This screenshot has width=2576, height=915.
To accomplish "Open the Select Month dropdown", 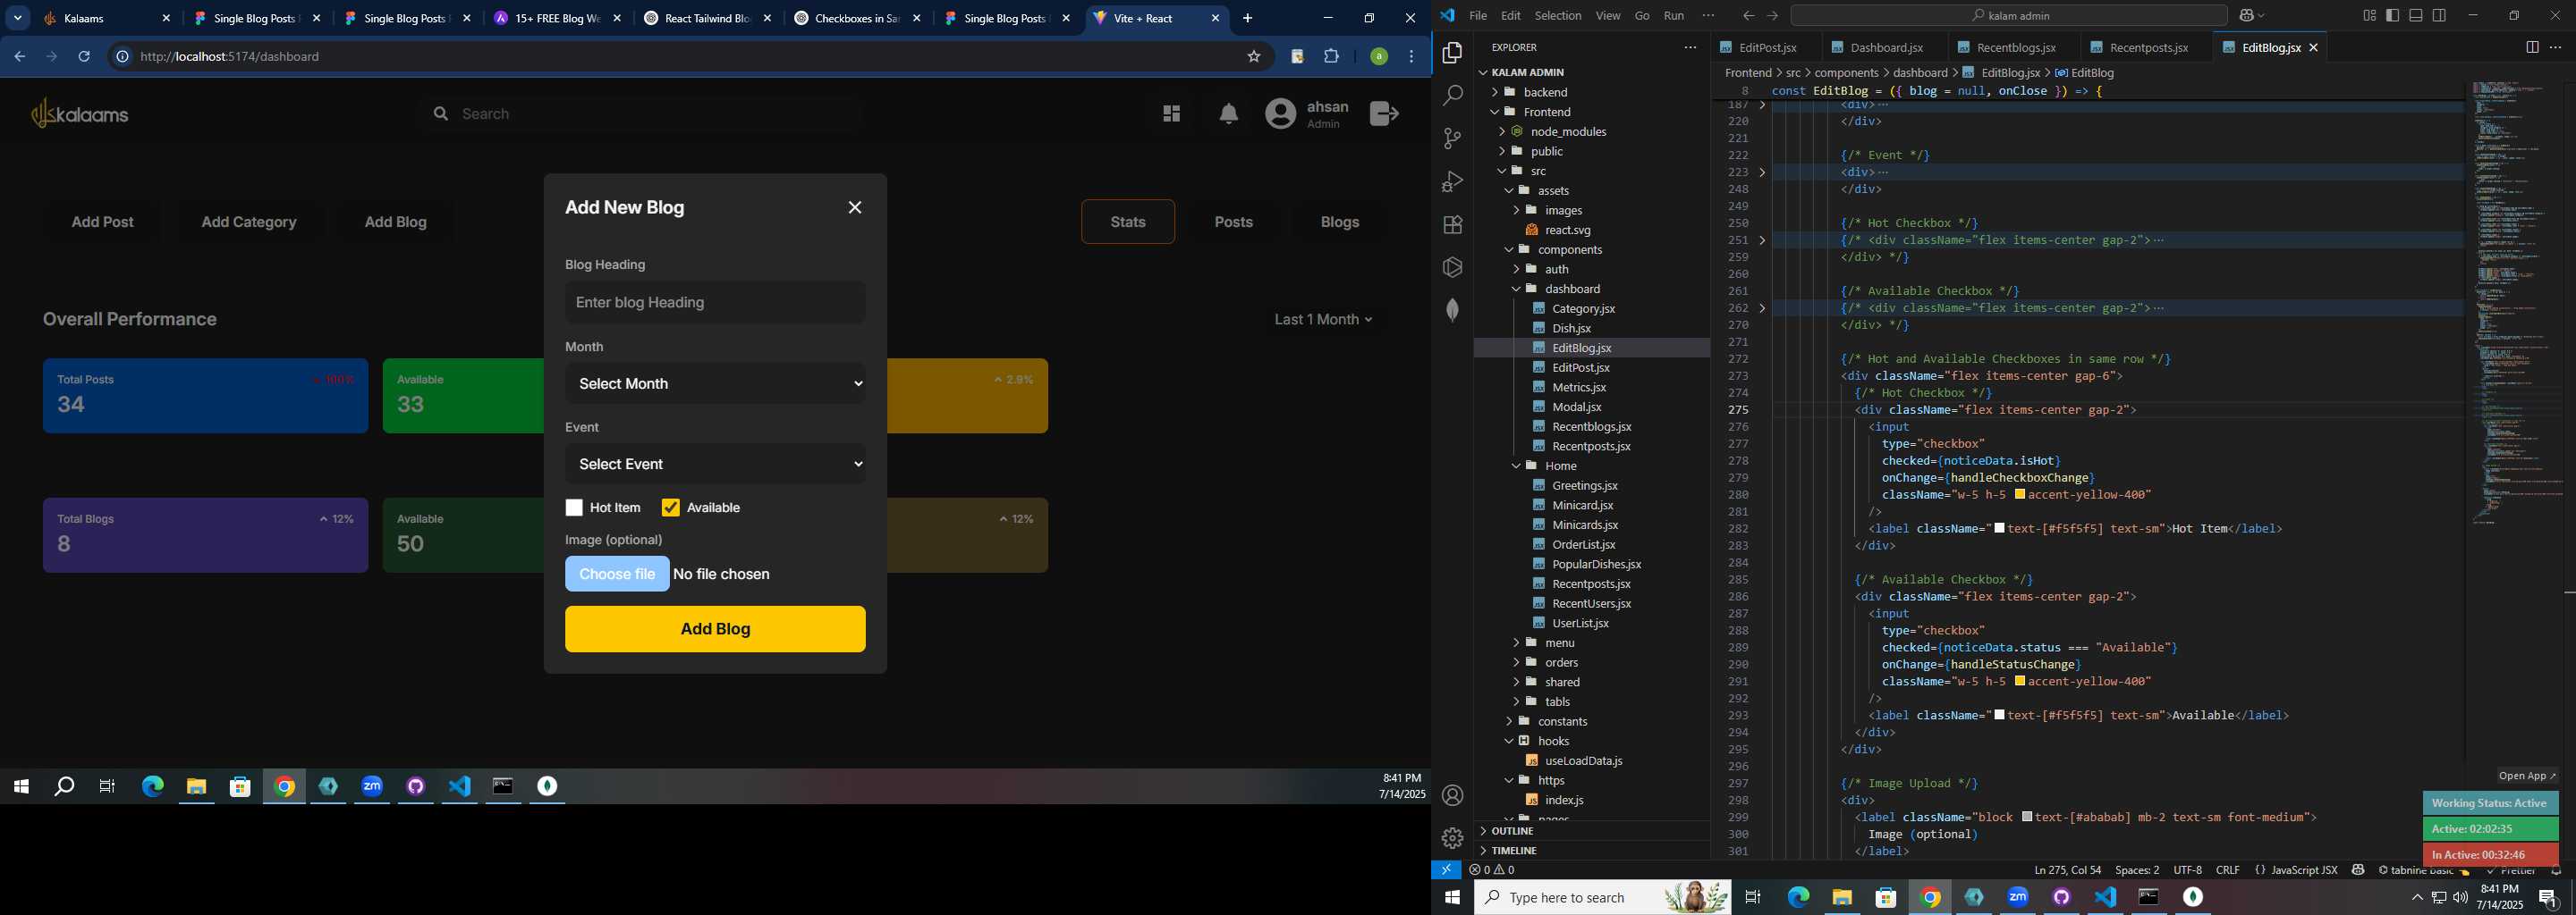I will 715,383.
